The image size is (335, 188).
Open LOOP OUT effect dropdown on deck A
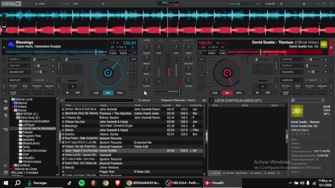coord(19,66)
